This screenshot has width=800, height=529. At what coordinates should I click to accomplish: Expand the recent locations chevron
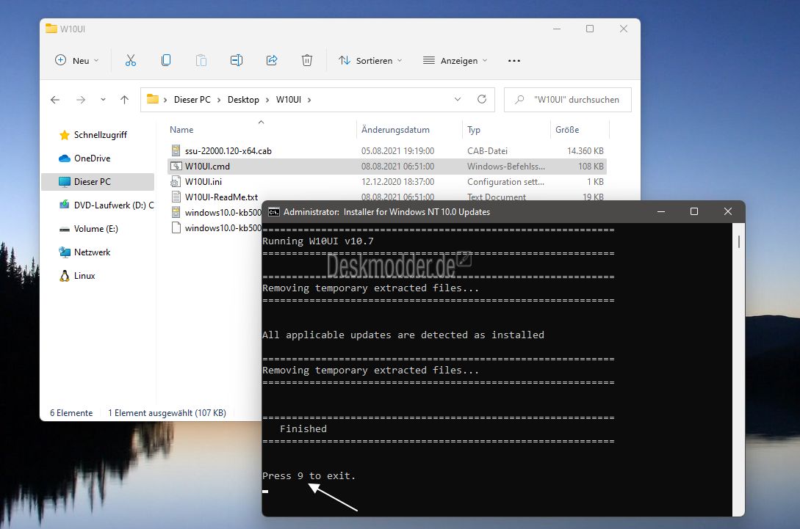(103, 100)
